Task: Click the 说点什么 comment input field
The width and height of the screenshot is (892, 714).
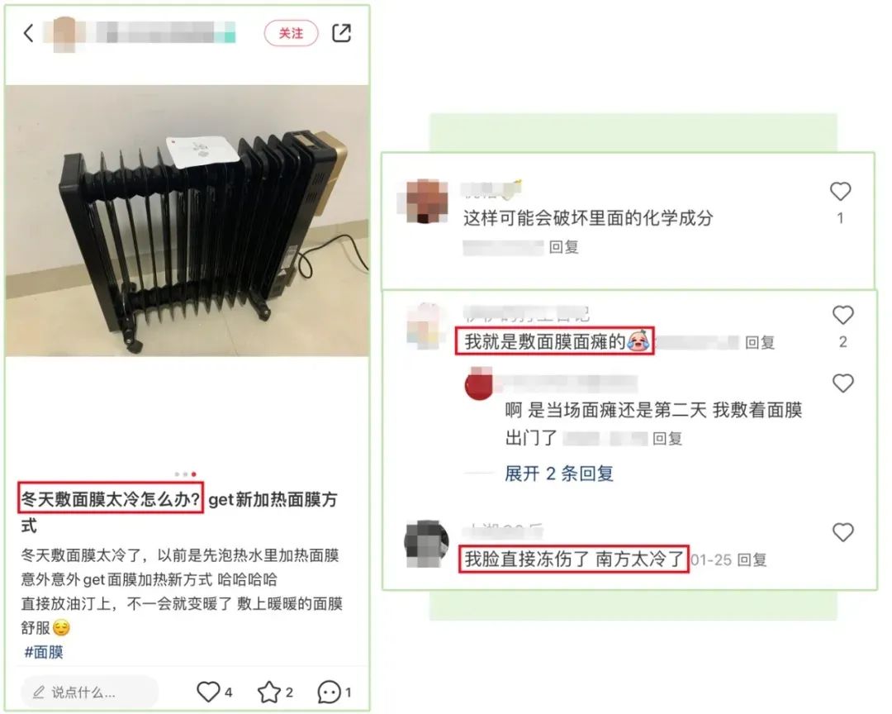Action: point(89,692)
